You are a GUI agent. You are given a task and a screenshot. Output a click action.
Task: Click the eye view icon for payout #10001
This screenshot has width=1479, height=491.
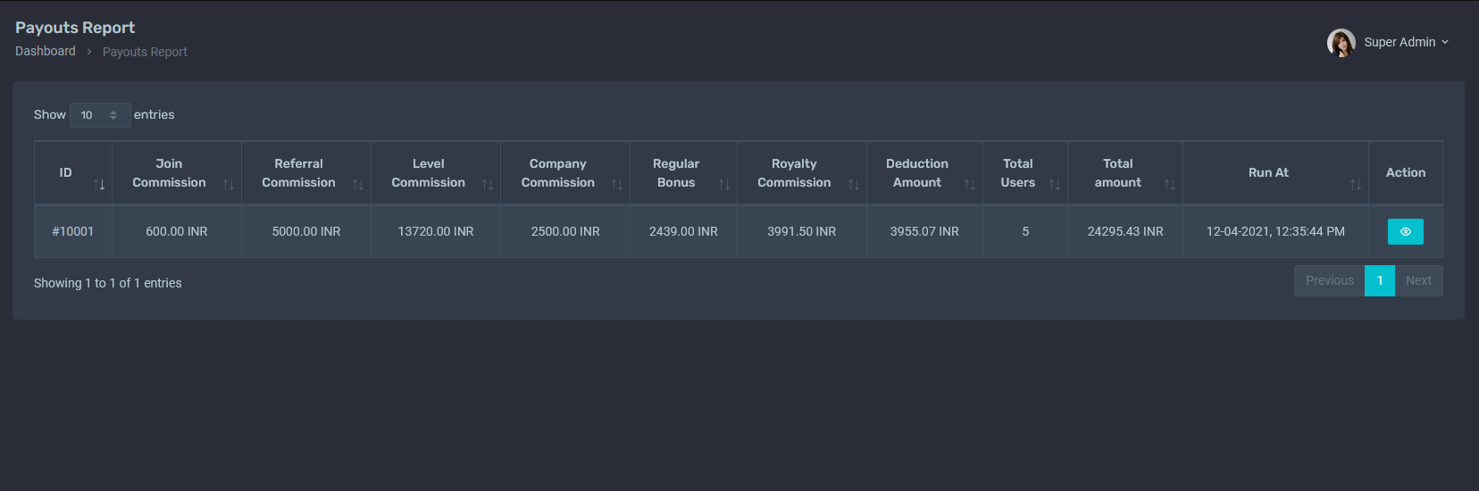[x=1405, y=231]
